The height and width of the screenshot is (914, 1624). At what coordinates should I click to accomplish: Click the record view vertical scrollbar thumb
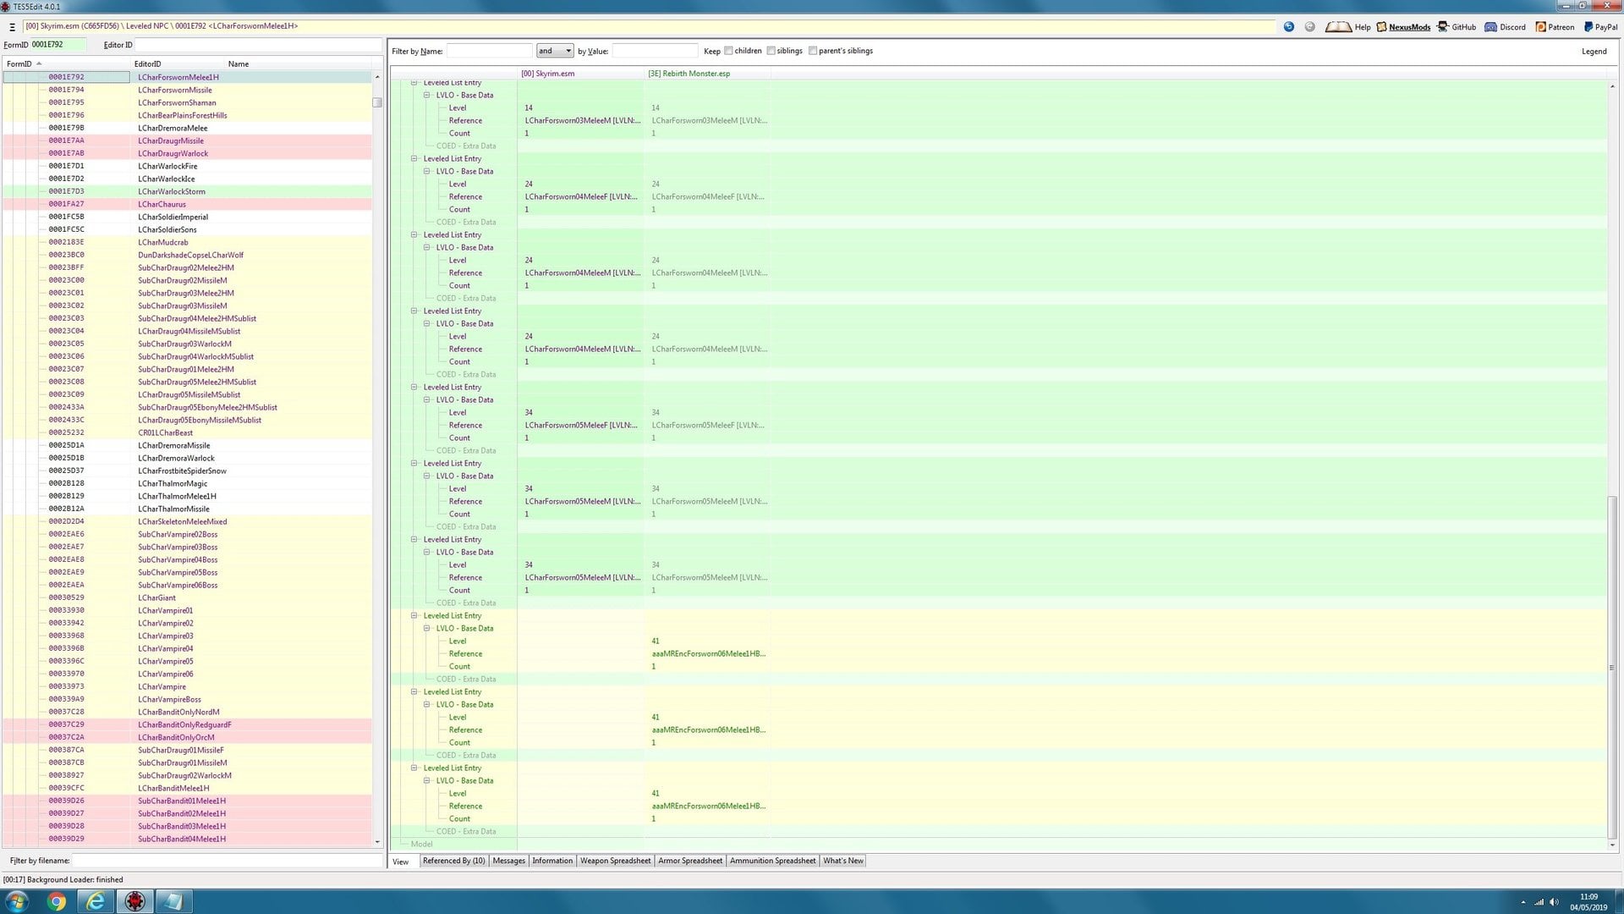point(1612,667)
